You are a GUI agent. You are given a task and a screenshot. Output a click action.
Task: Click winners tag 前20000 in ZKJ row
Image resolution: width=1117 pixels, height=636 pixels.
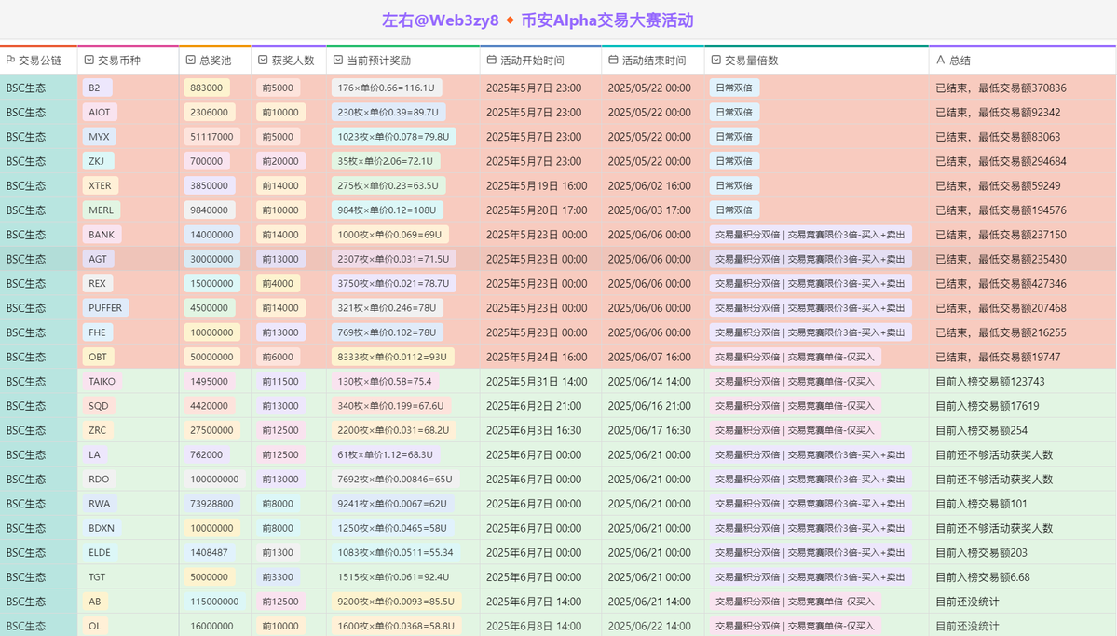[x=280, y=162]
